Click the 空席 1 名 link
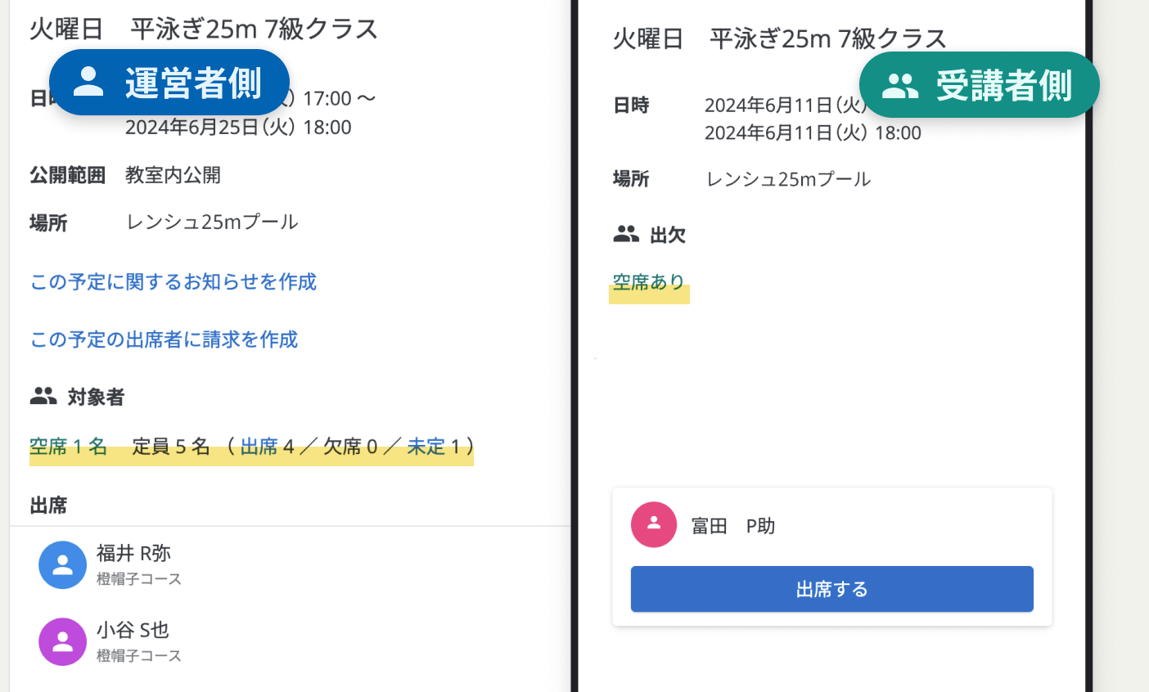Image resolution: width=1149 pixels, height=692 pixels. click(x=69, y=447)
